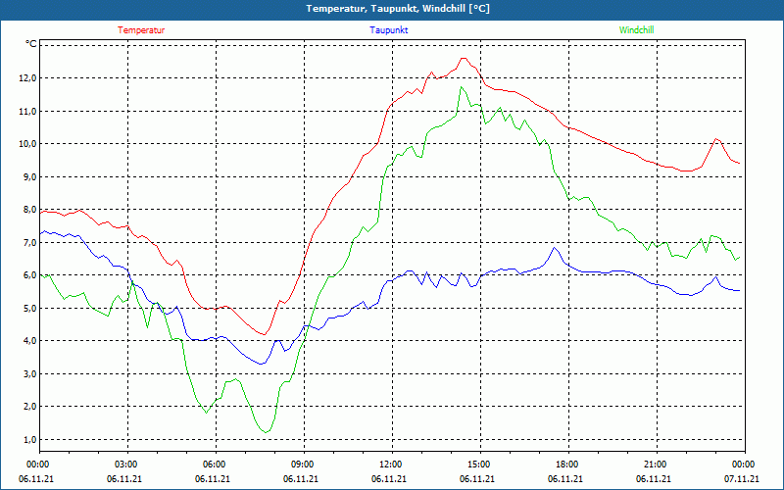This screenshot has width=784, height=490.
Task: Click the 9,0 y-axis value
Action: click(x=30, y=177)
